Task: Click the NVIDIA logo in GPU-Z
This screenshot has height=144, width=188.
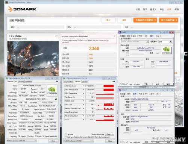Action: click(52, 91)
